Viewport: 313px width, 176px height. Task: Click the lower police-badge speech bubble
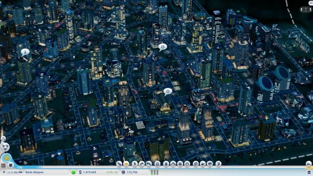168,92
